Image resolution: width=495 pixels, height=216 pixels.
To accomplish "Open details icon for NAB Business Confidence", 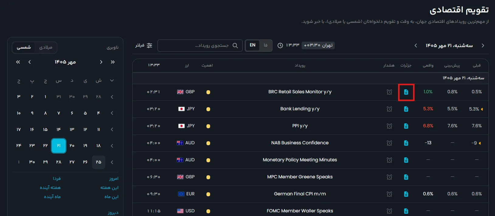I will (406, 143).
